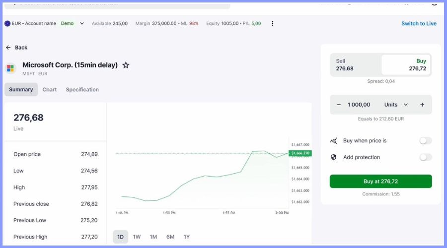Click the Low value 274,56

pos(89,171)
